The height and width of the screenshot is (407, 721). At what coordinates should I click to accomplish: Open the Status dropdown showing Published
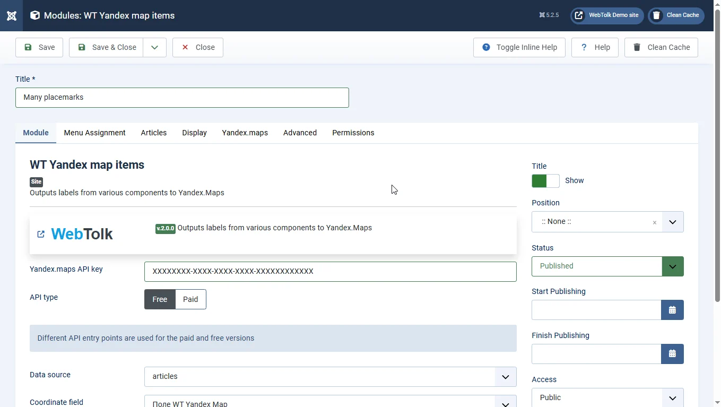click(607, 266)
